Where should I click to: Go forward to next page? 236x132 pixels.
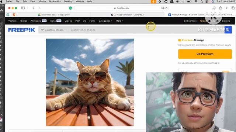click(39, 8)
